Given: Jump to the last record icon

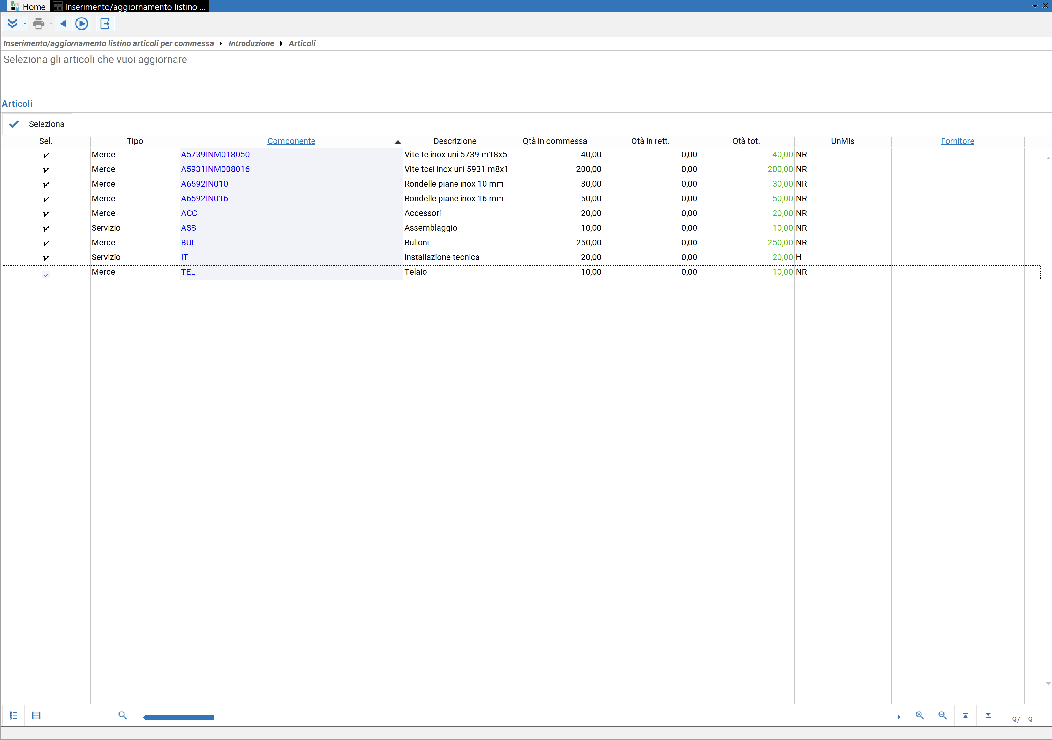Looking at the screenshot, I should click(988, 715).
